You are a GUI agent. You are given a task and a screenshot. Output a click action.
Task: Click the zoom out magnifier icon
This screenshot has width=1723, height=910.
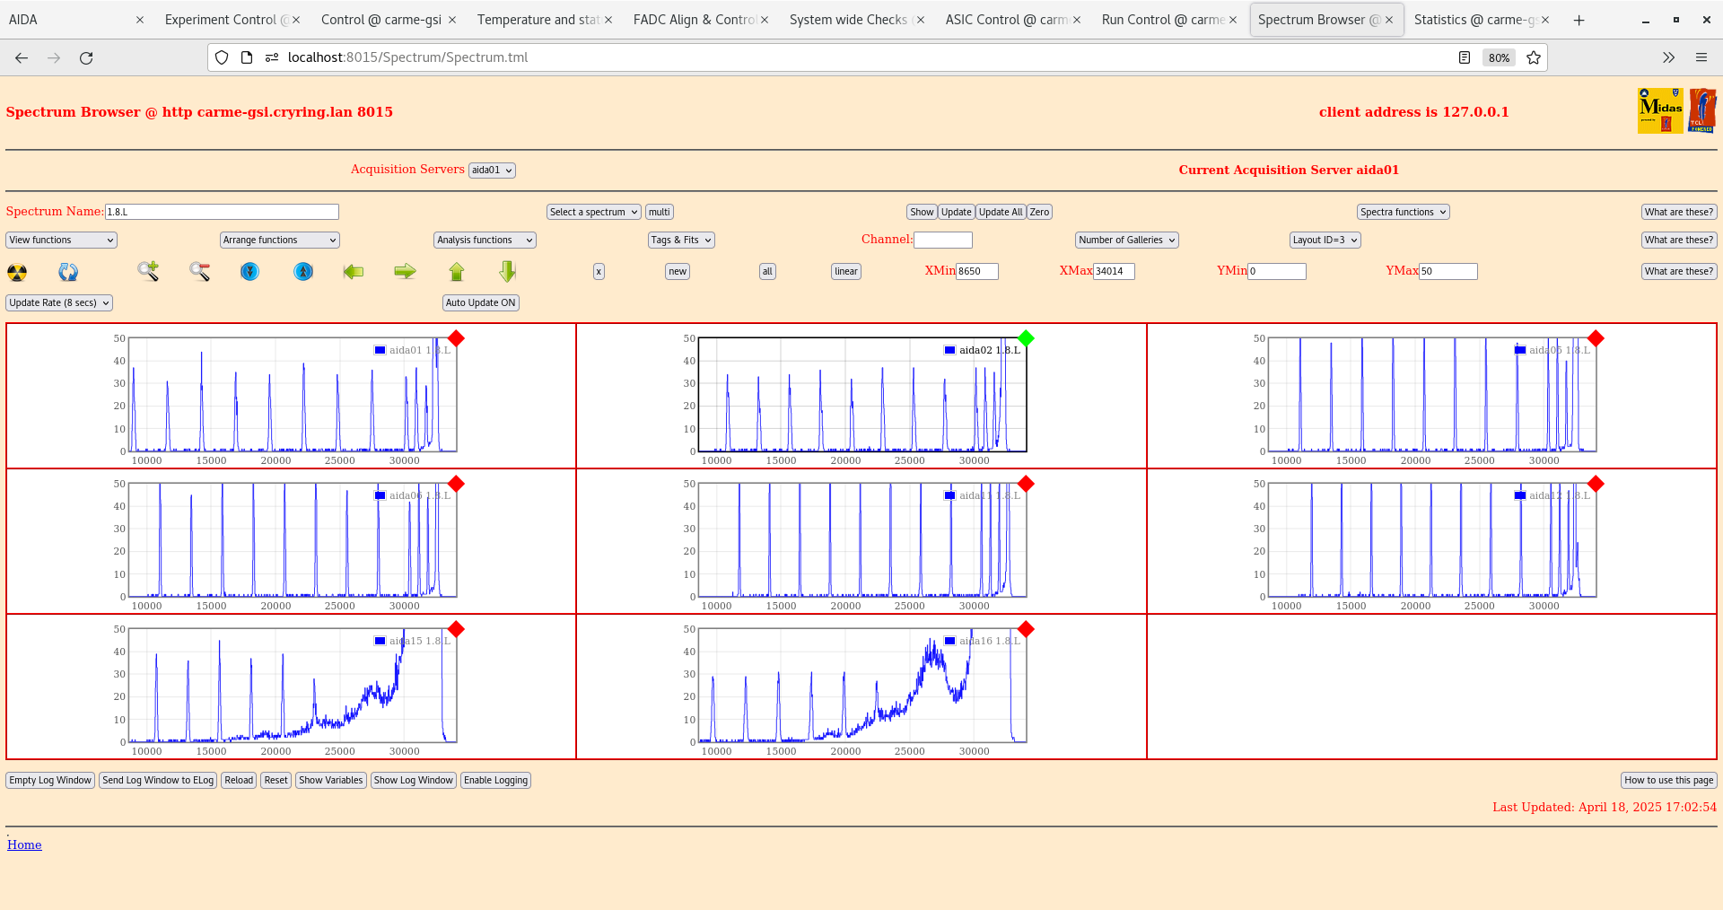[200, 271]
